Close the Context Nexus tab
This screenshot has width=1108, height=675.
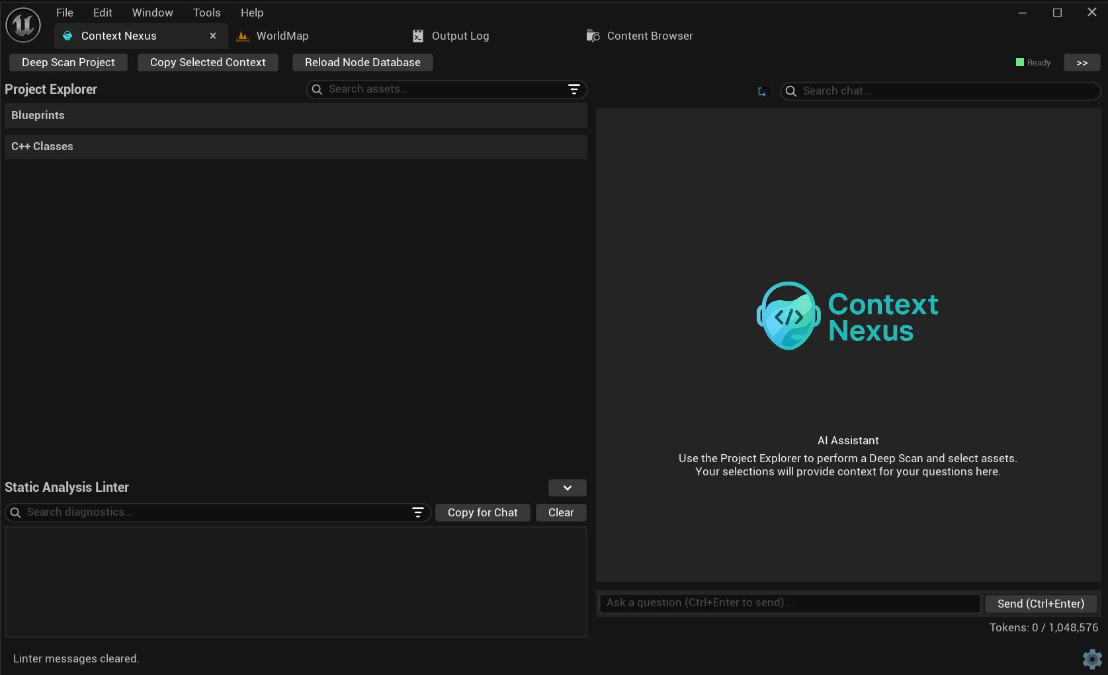tap(213, 36)
